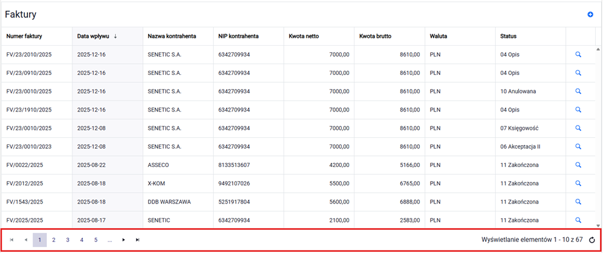This screenshot has width=606, height=253.
Task: Click the table scrollbar down arrow
Action: (x=598, y=226)
